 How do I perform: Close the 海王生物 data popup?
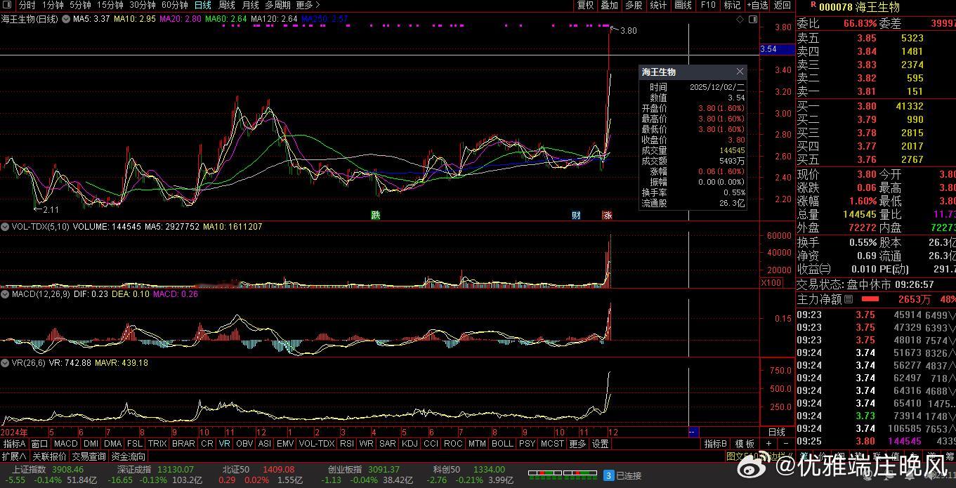[x=740, y=72]
